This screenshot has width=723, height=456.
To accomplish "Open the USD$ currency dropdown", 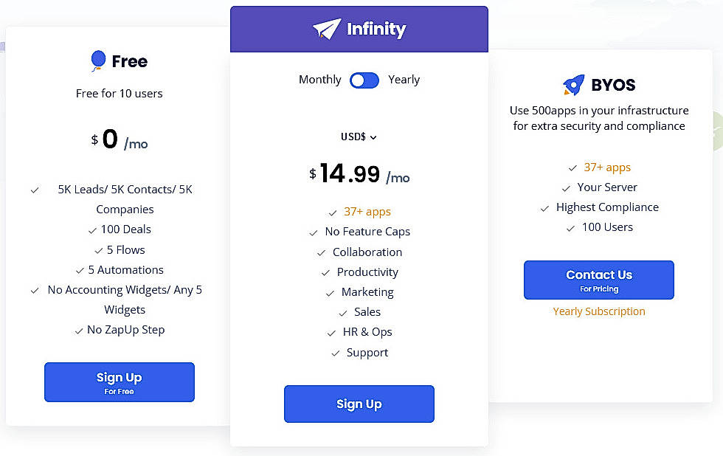I will tap(358, 137).
